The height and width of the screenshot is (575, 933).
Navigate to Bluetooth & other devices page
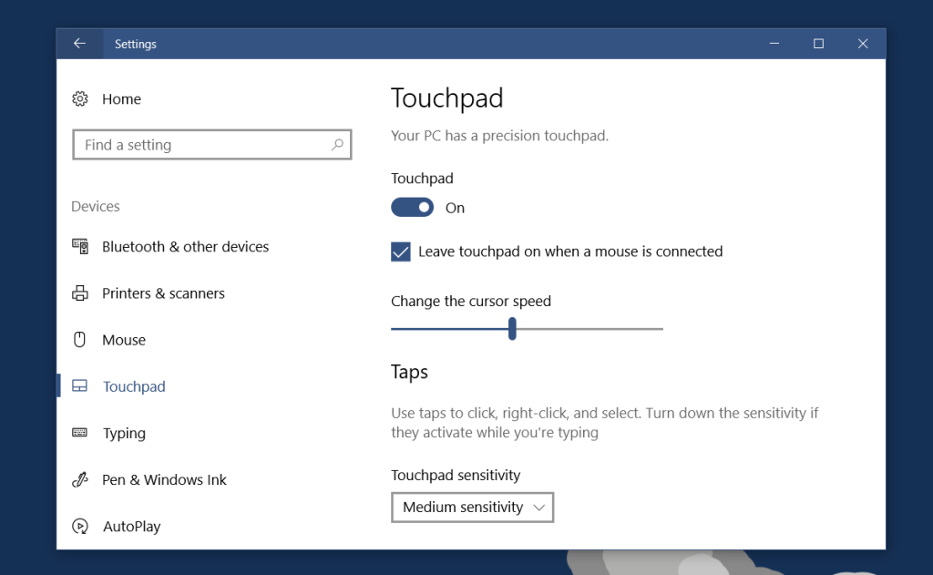tap(186, 246)
